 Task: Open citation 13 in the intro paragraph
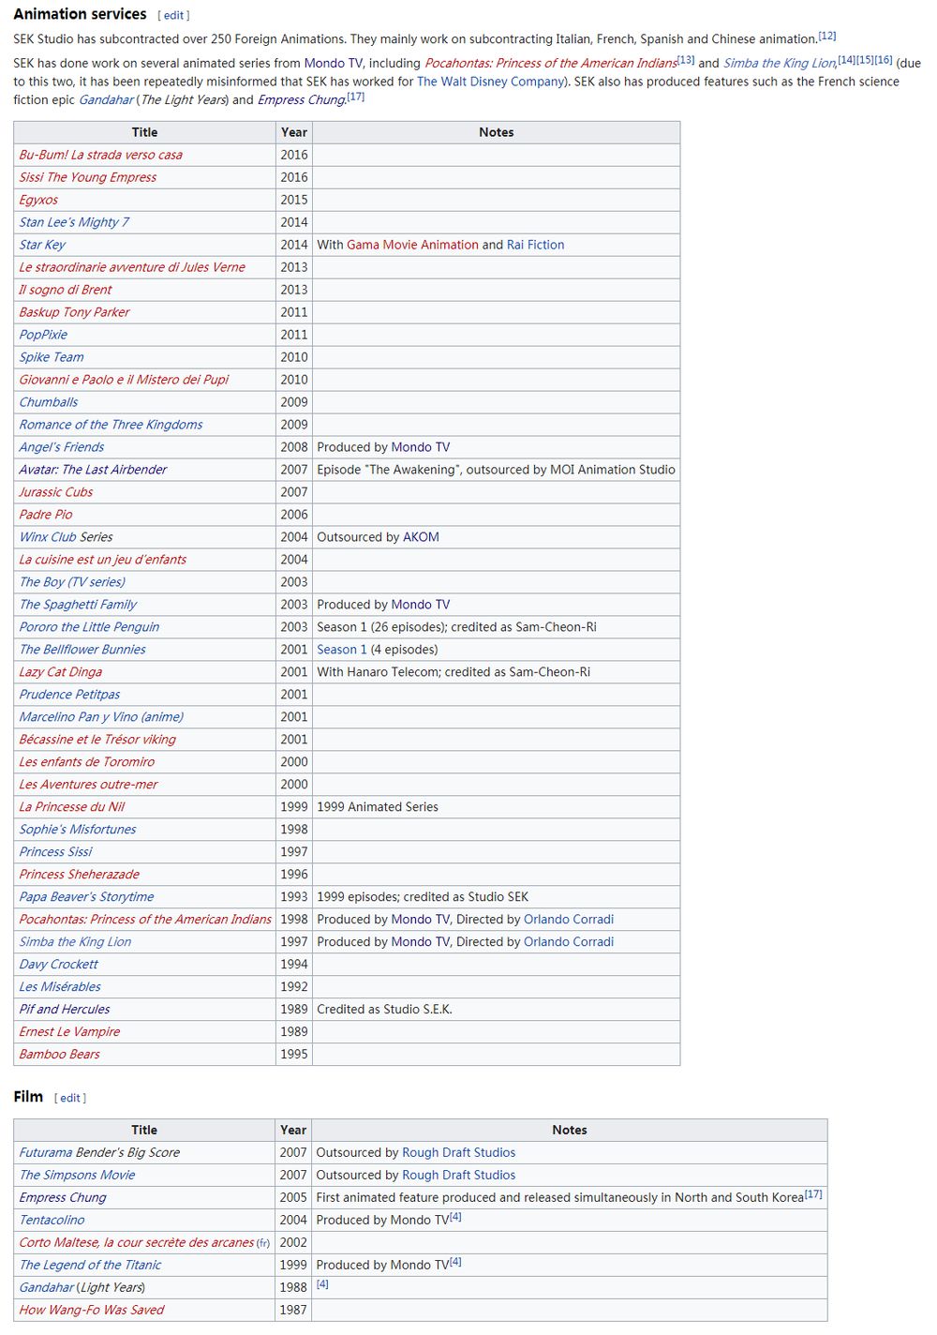[x=686, y=60]
